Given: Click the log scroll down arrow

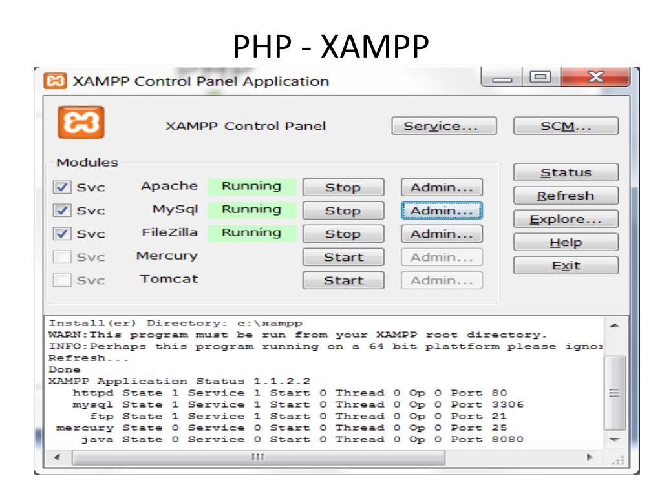Looking at the screenshot, I should coord(615,439).
